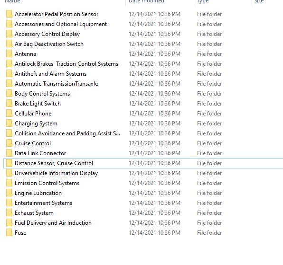Image resolution: width=283 pixels, height=265 pixels.
Task: Select Air Bag Deactivation Switch folder name
Action: click(49, 44)
